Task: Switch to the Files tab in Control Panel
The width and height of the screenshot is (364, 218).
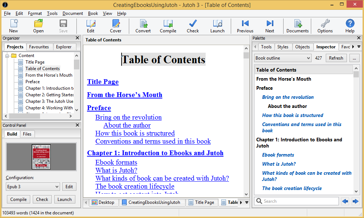Action: pyautogui.click(x=27, y=134)
